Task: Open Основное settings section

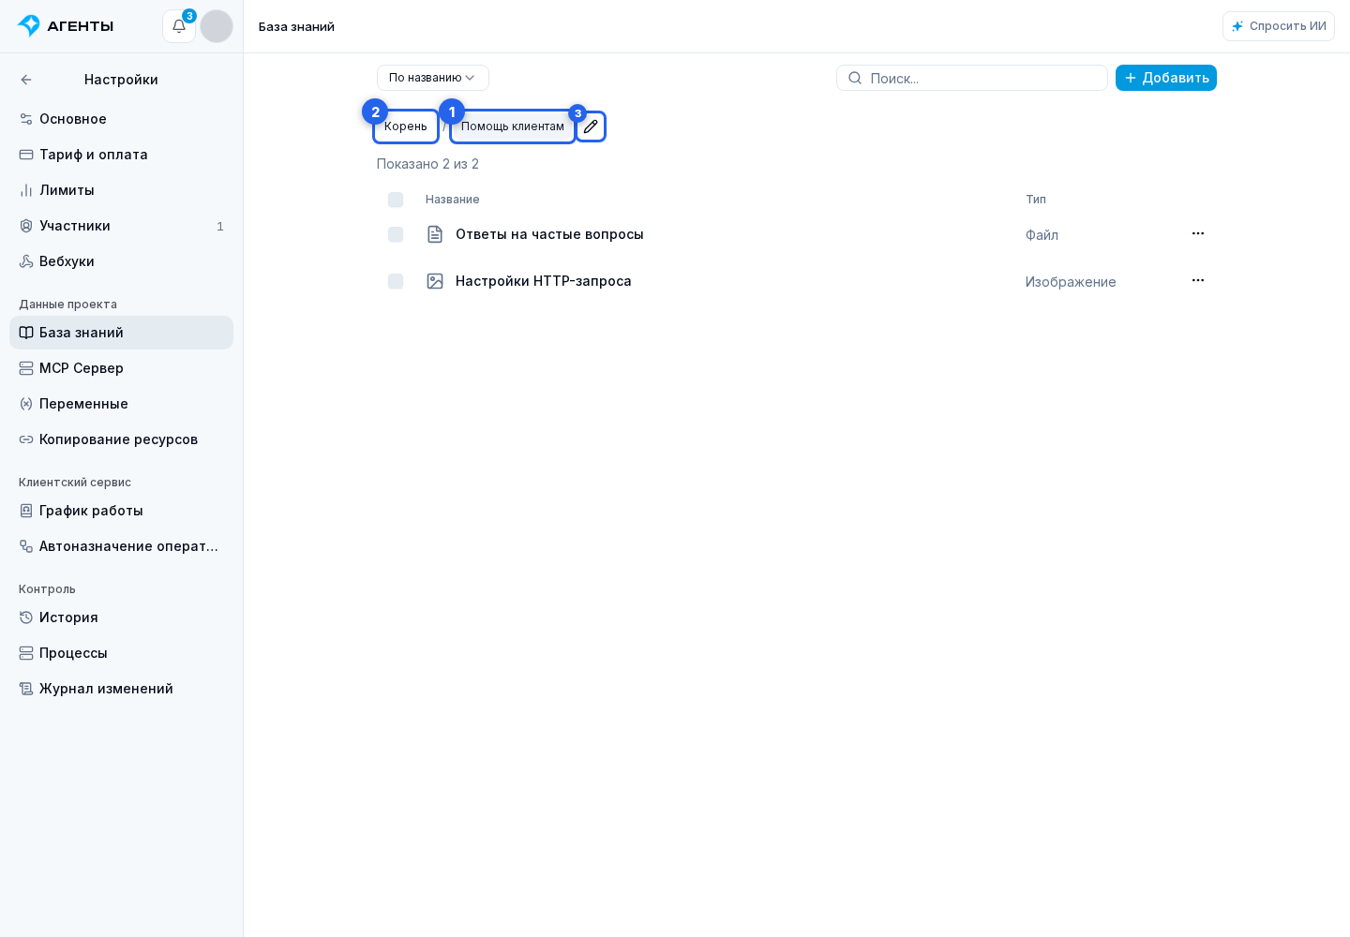Action: pos(121,119)
